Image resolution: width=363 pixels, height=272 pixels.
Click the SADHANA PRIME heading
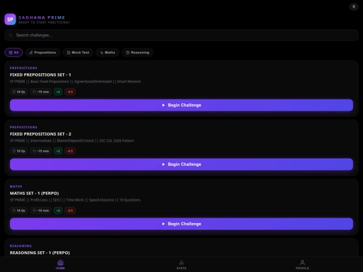coord(42,17)
